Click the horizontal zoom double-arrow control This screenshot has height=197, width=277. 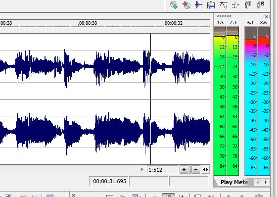(205, 170)
